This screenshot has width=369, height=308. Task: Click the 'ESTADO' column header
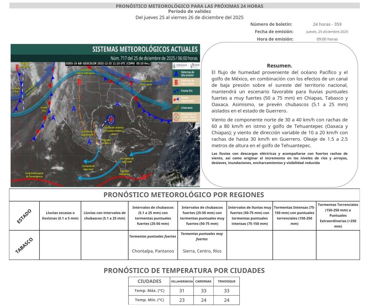point(24,216)
